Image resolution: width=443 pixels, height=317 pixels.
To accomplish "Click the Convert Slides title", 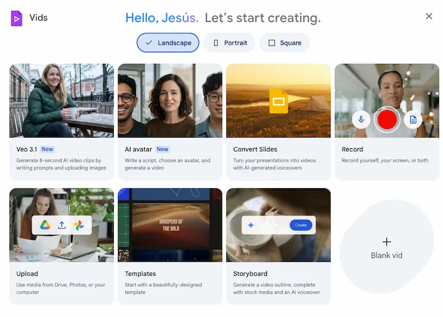I will 255,149.
